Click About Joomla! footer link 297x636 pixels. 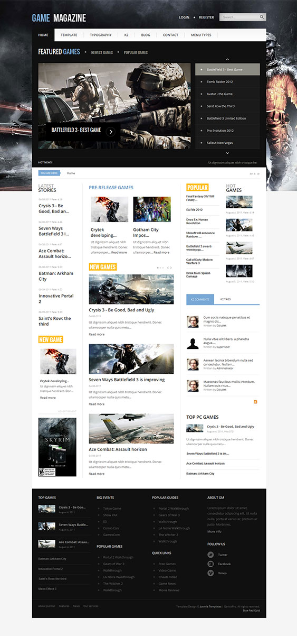46,606
